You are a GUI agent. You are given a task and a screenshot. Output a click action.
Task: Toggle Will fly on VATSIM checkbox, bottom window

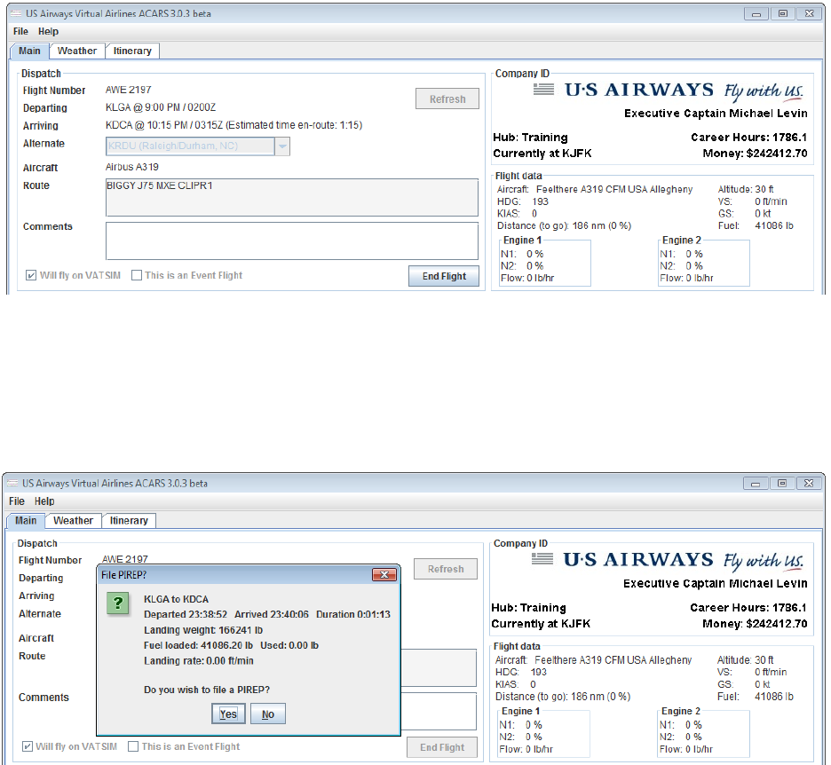pos(28,746)
